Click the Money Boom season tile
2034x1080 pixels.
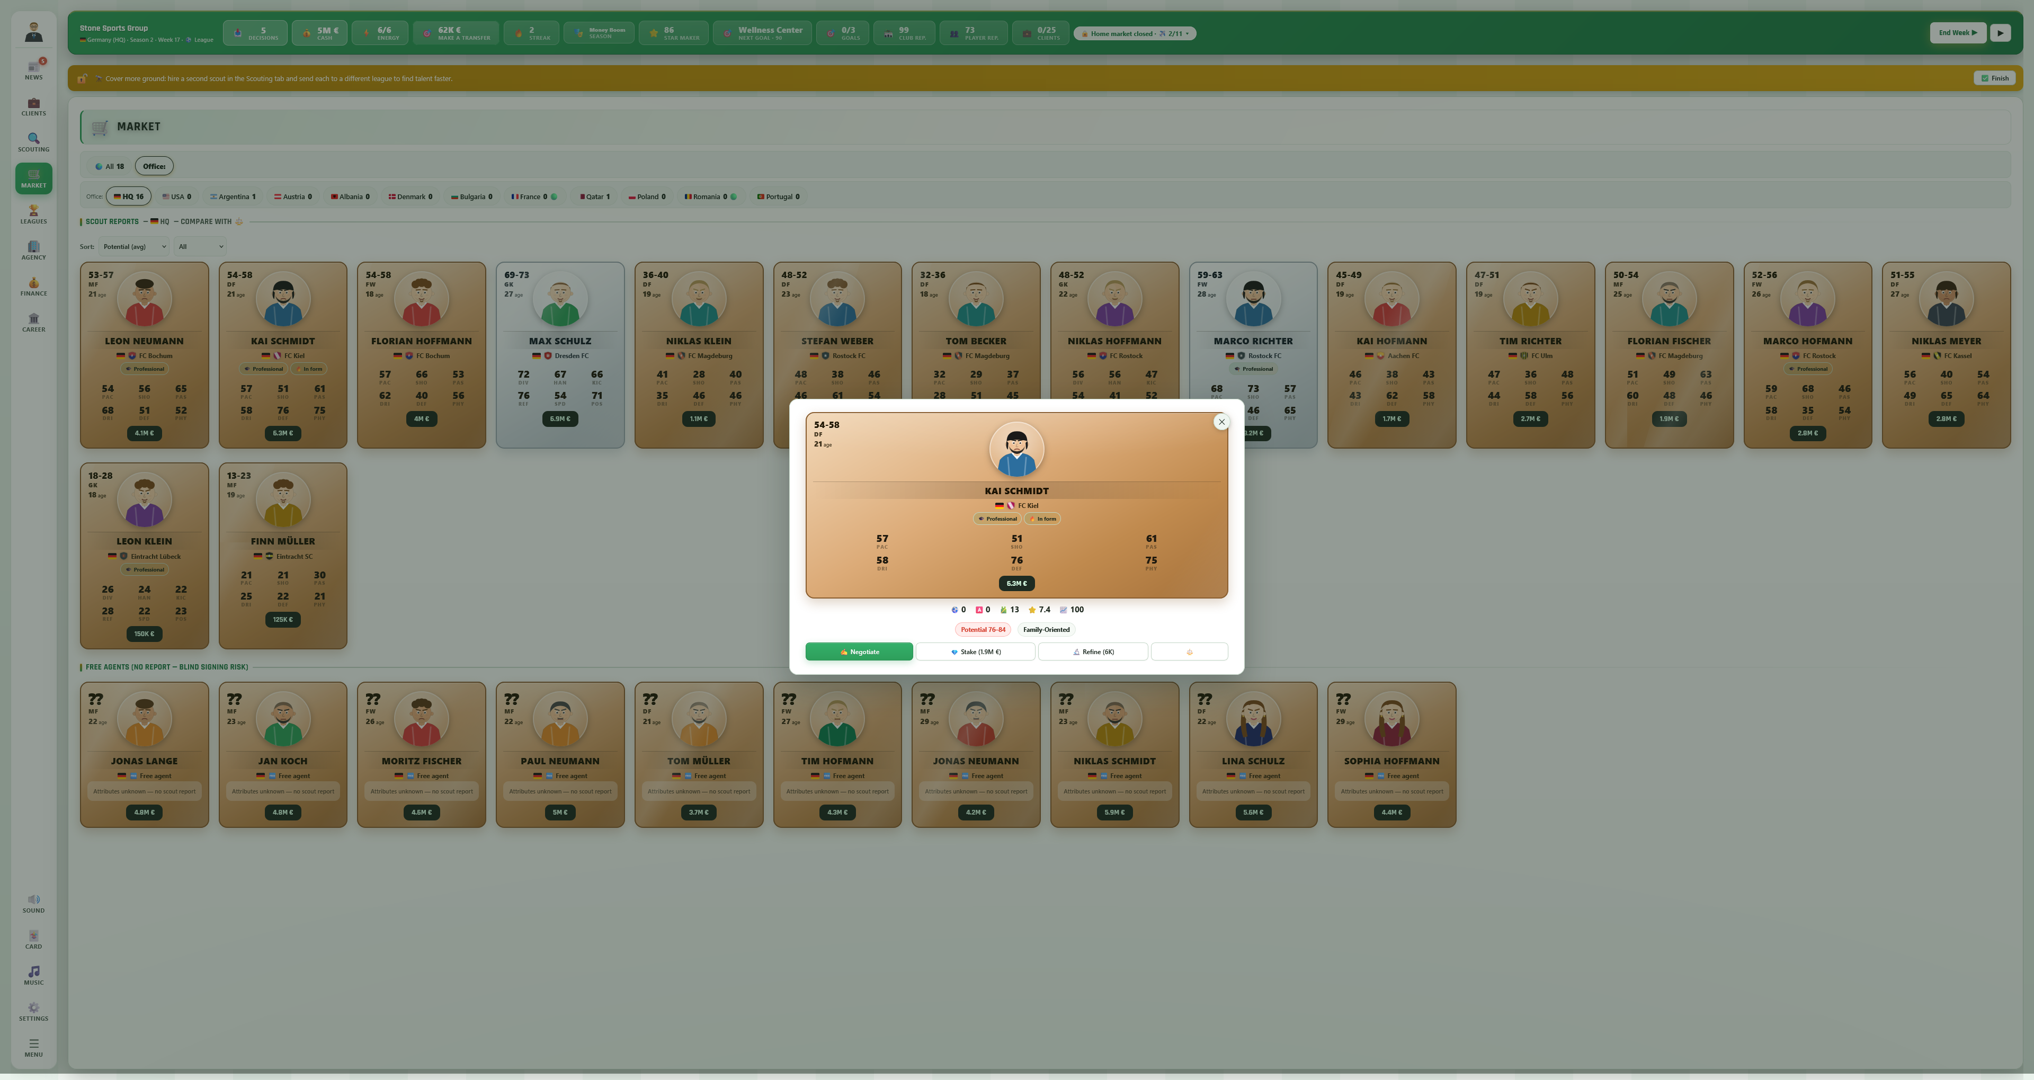pyautogui.click(x=599, y=33)
